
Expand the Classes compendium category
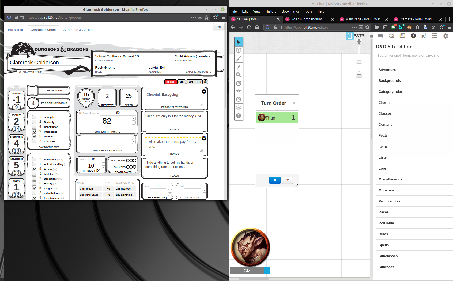[385, 114]
